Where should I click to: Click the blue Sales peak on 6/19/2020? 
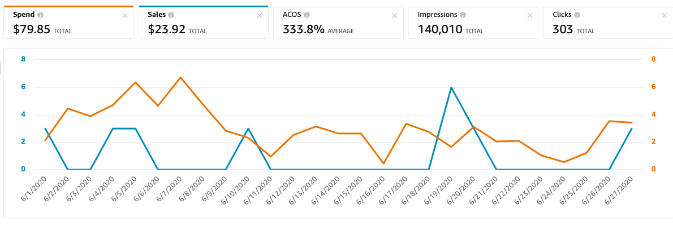(x=451, y=87)
